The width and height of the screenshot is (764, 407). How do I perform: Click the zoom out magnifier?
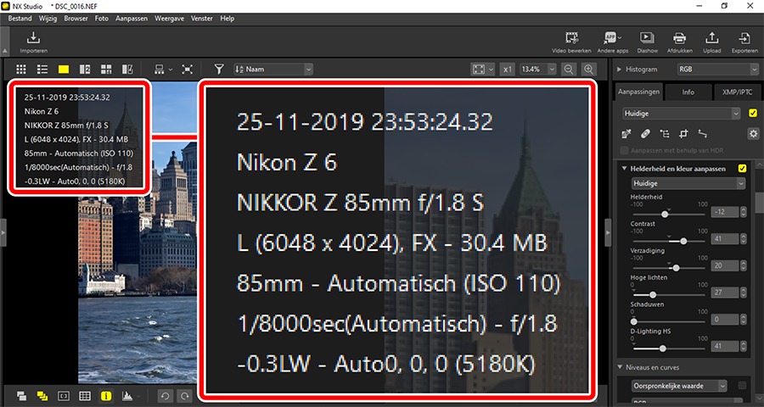click(x=568, y=70)
